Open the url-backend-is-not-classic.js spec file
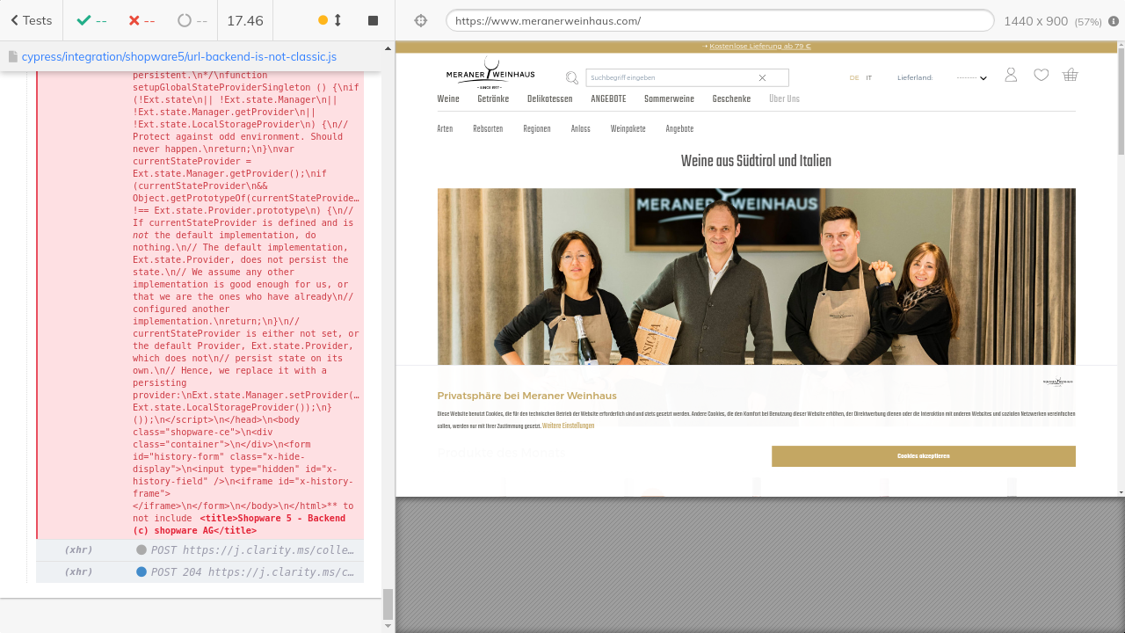This screenshot has width=1125, height=633. [x=178, y=56]
